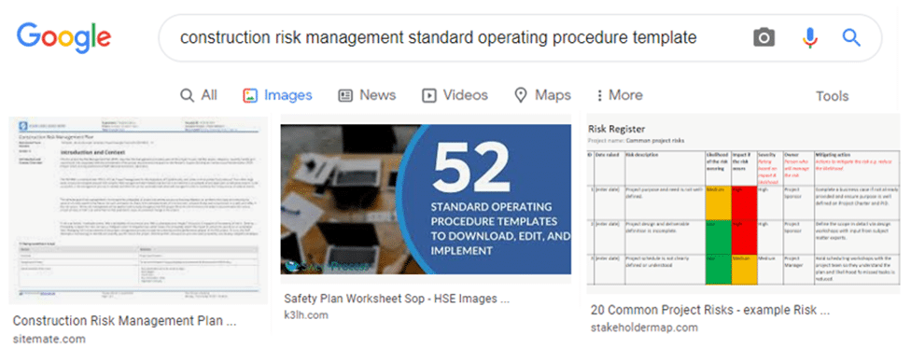Switch to the All results tab
This screenshot has width=910, height=362.
(199, 96)
